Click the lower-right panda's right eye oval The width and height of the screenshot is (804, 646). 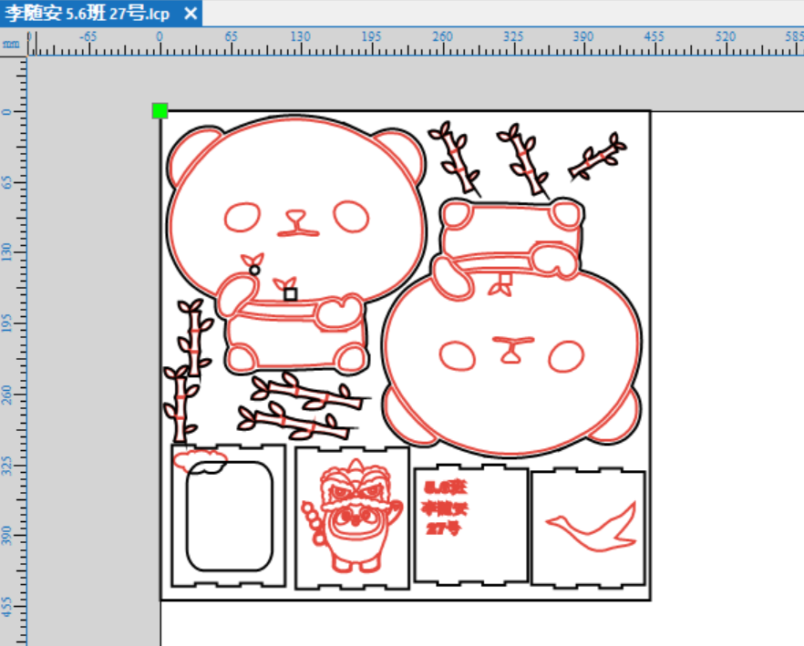point(566,356)
